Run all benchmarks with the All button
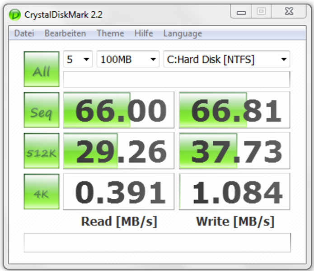This screenshot has width=314, height=271. click(x=42, y=69)
